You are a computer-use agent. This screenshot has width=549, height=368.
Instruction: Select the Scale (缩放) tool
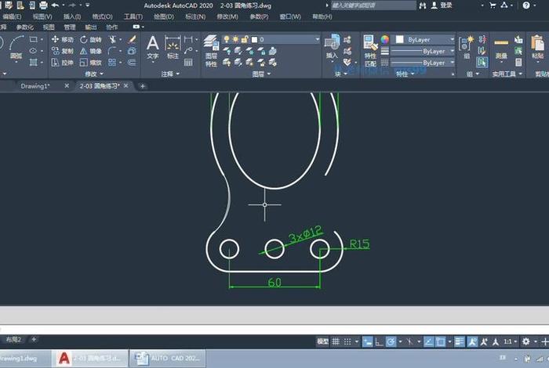91,63
